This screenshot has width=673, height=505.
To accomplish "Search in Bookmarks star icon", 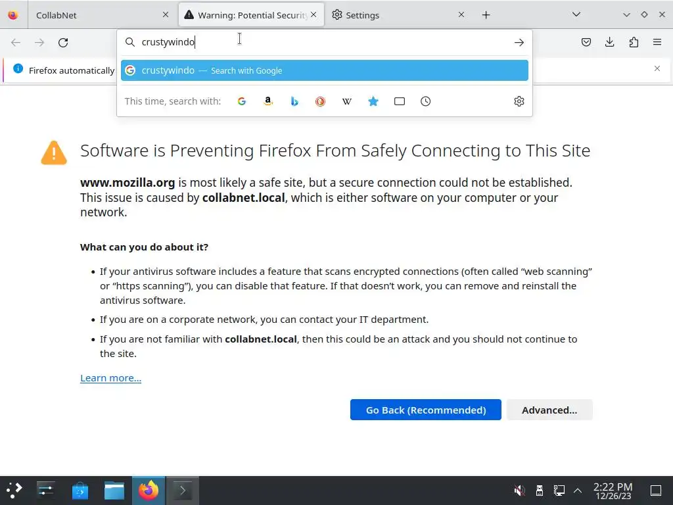I will pos(373,101).
